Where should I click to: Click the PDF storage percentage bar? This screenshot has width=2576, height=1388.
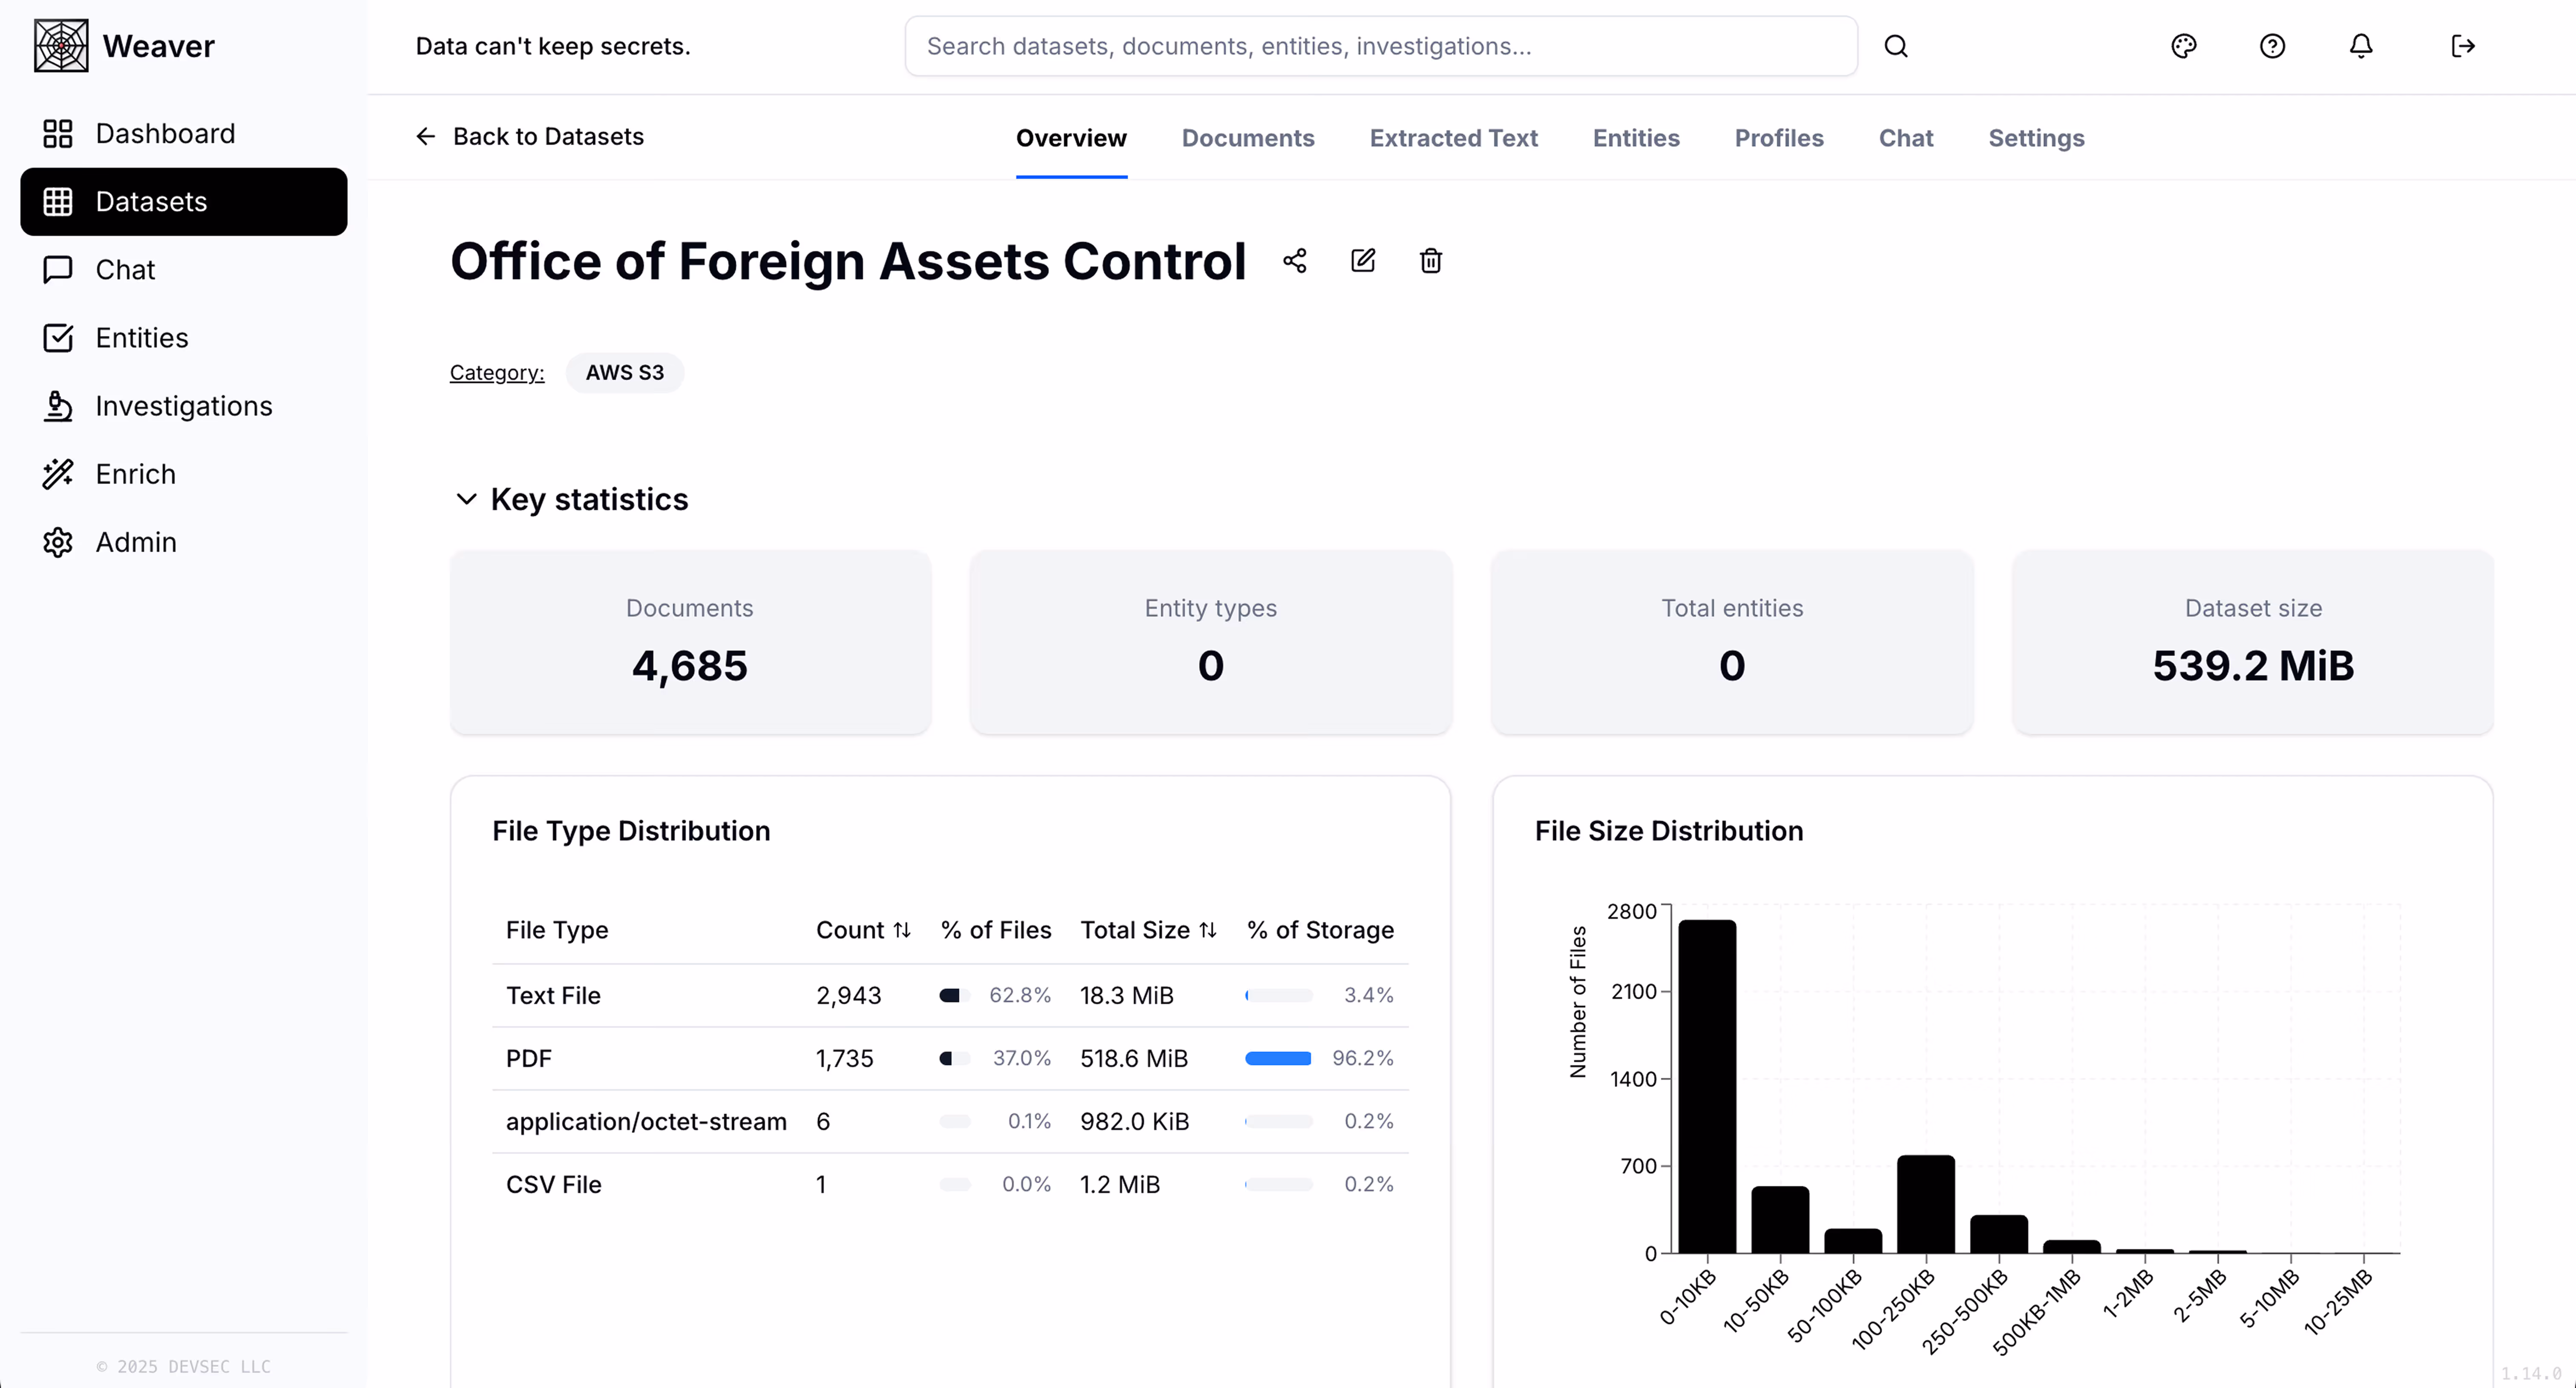click(1278, 1058)
